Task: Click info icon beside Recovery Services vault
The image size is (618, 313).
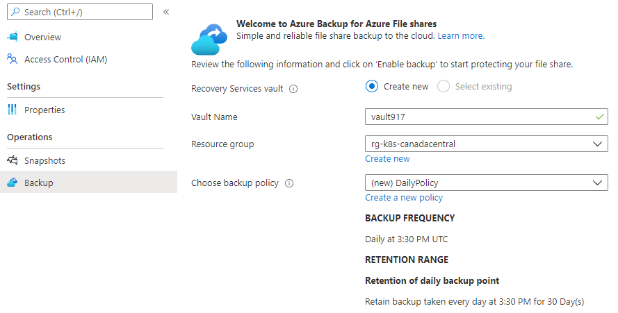Action: 293,89
